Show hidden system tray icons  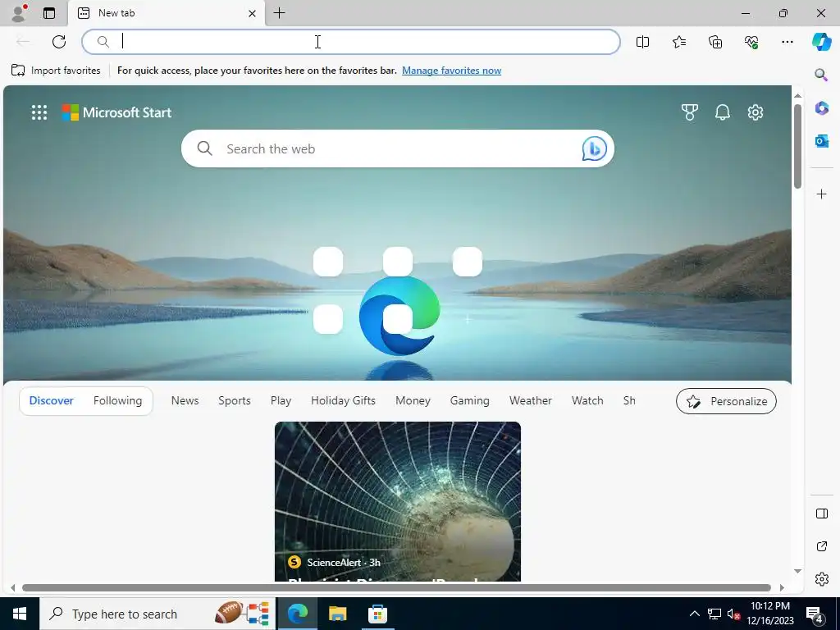694,614
